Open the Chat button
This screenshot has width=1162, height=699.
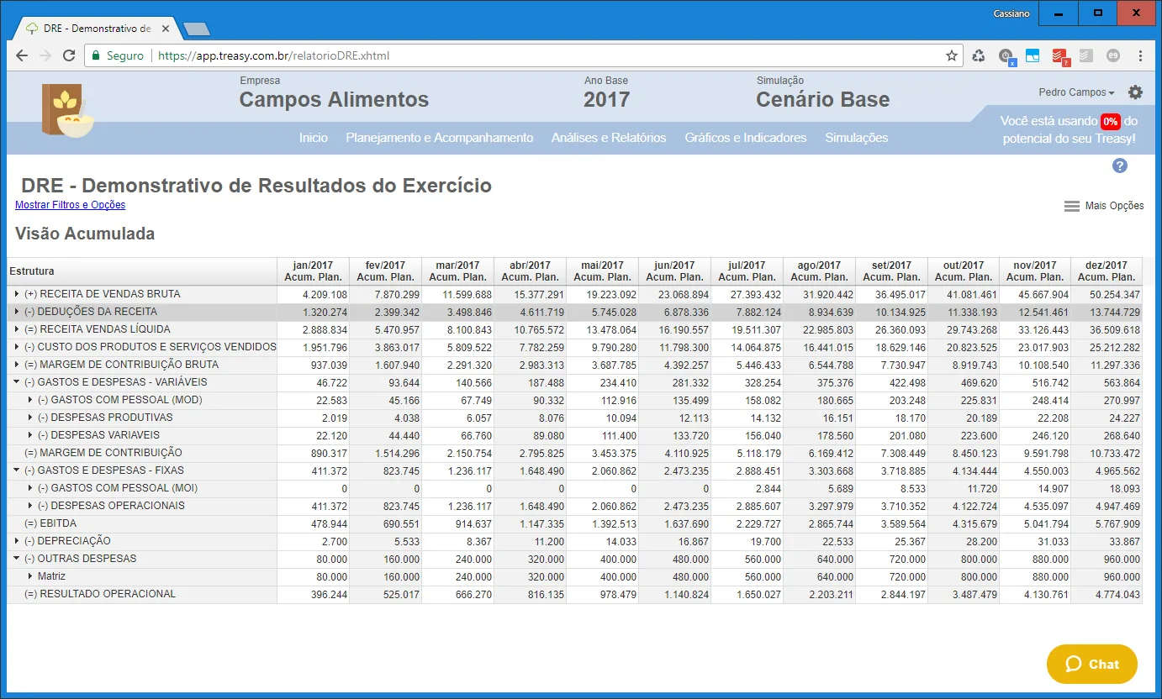click(1092, 664)
